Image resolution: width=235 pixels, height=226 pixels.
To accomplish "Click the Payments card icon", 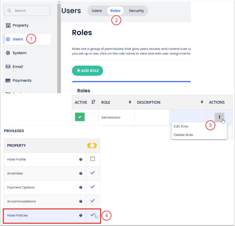I will [8, 80].
